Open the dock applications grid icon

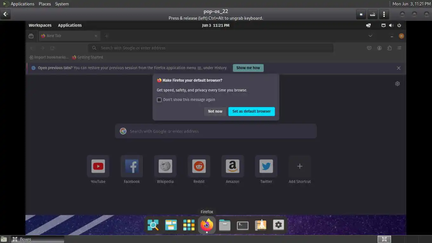(189, 225)
